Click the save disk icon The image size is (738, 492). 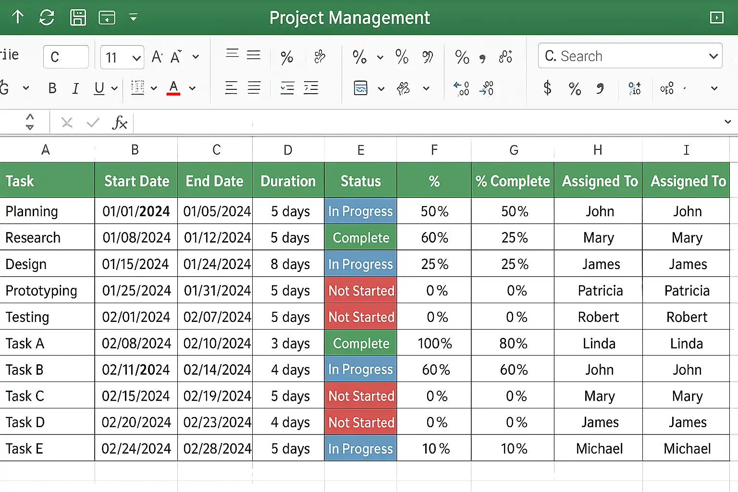click(x=78, y=18)
